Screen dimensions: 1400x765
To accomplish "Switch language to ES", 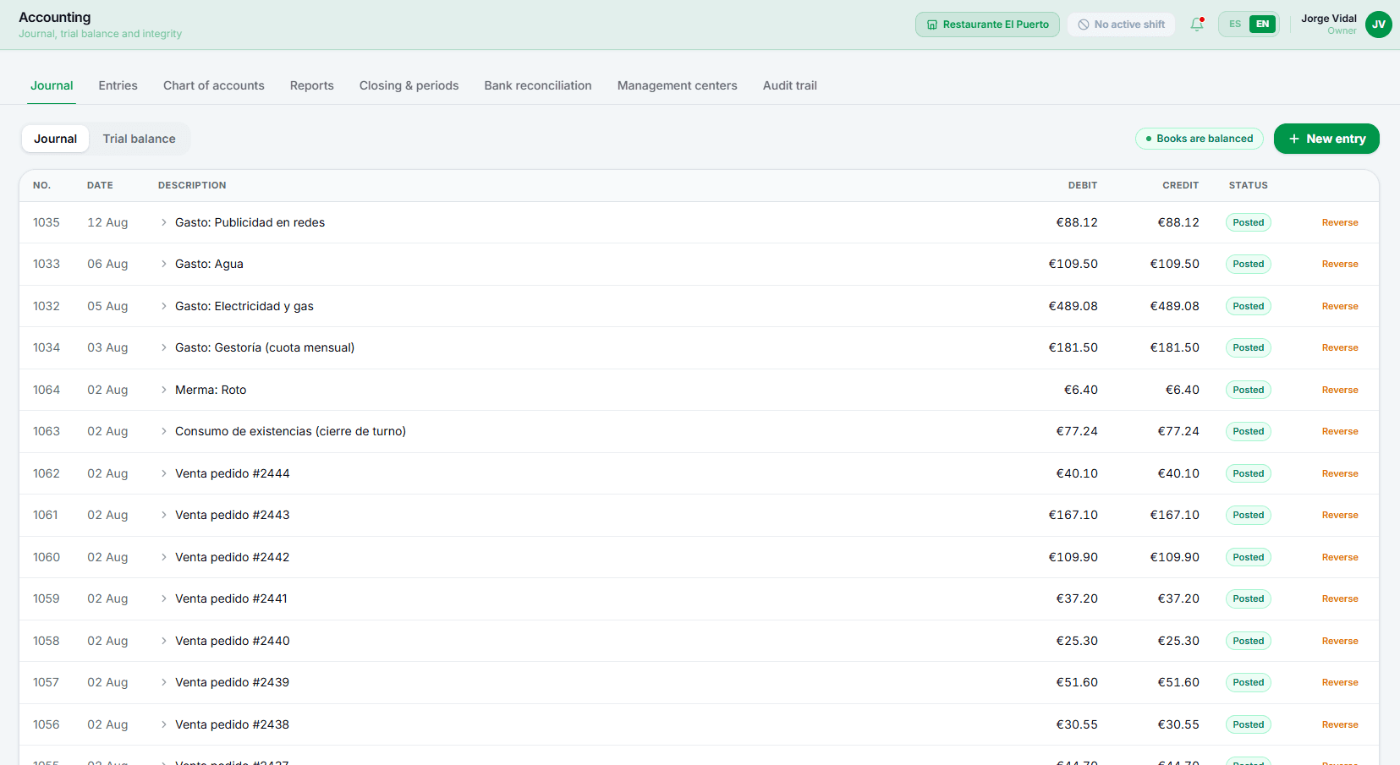I will [x=1235, y=24].
